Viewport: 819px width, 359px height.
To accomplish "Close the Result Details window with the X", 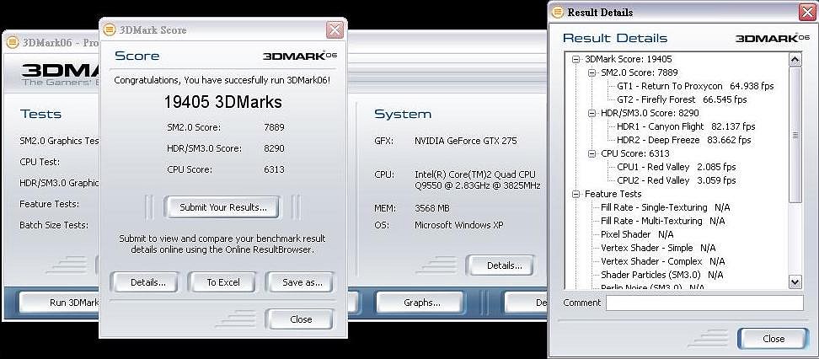I will coord(807,12).
